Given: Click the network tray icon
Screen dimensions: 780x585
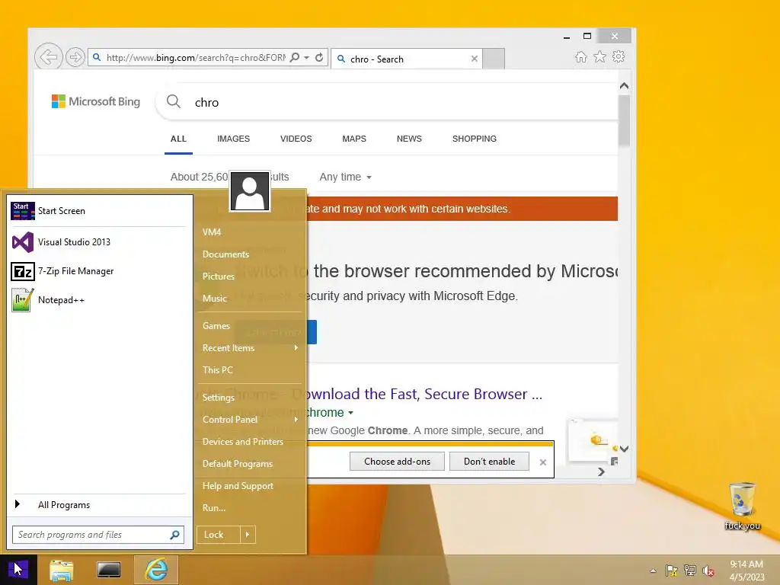Looking at the screenshot, I should 690,571.
